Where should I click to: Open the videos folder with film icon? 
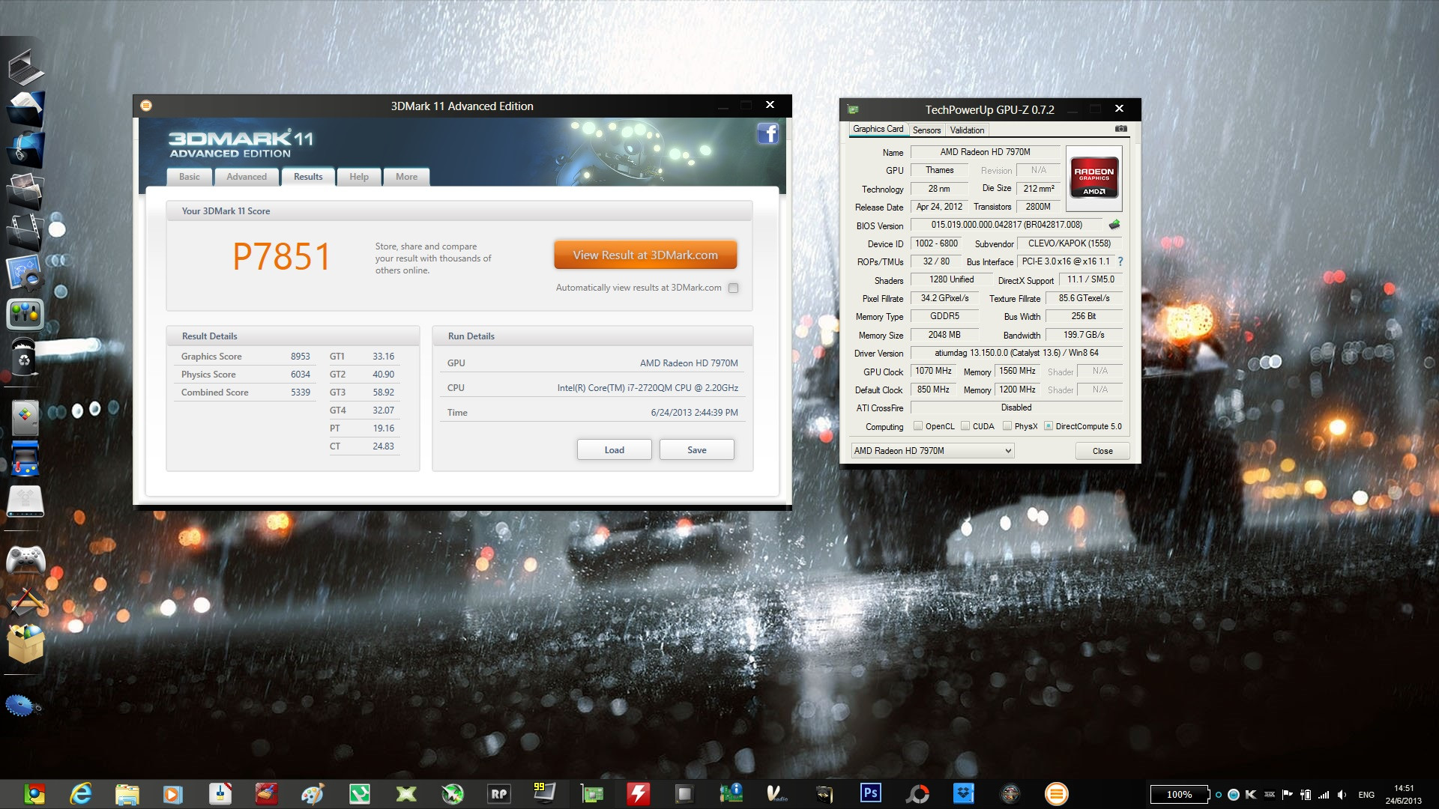[25, 231]
